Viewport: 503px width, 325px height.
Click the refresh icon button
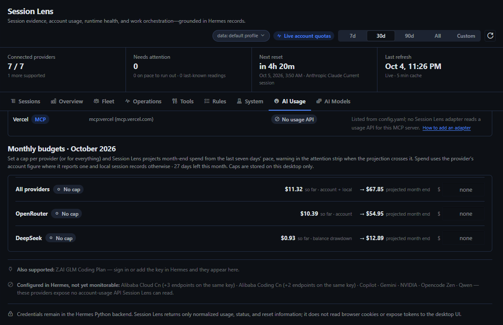(x=490, y=36)
